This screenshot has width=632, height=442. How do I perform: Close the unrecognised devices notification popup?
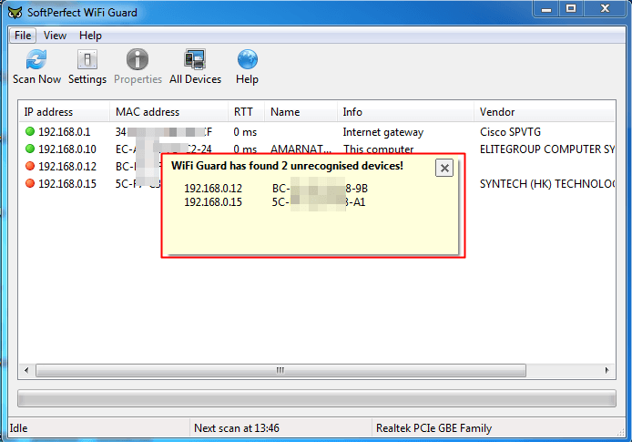pos(444,168)
